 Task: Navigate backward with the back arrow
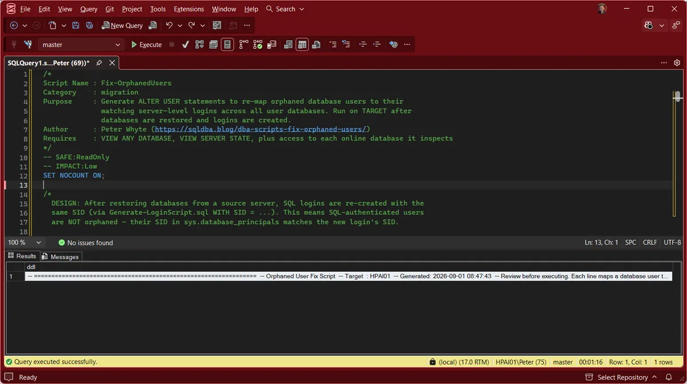[x=14, y=25]
